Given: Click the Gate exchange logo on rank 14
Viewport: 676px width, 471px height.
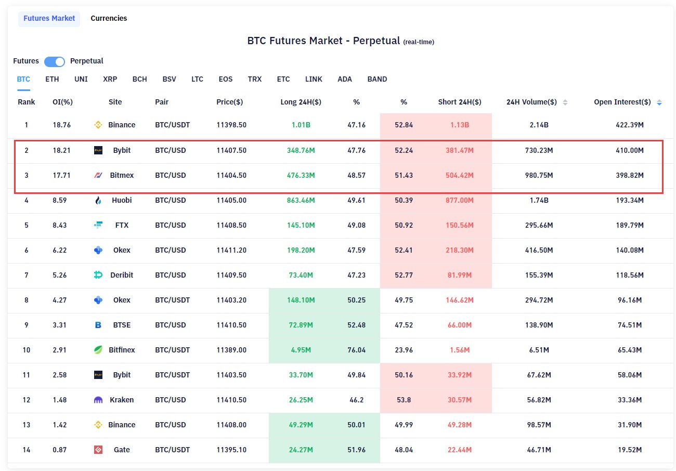Looking at the screenshot, I should 97,450.
